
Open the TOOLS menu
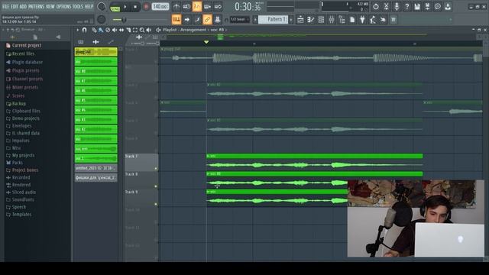78,6
